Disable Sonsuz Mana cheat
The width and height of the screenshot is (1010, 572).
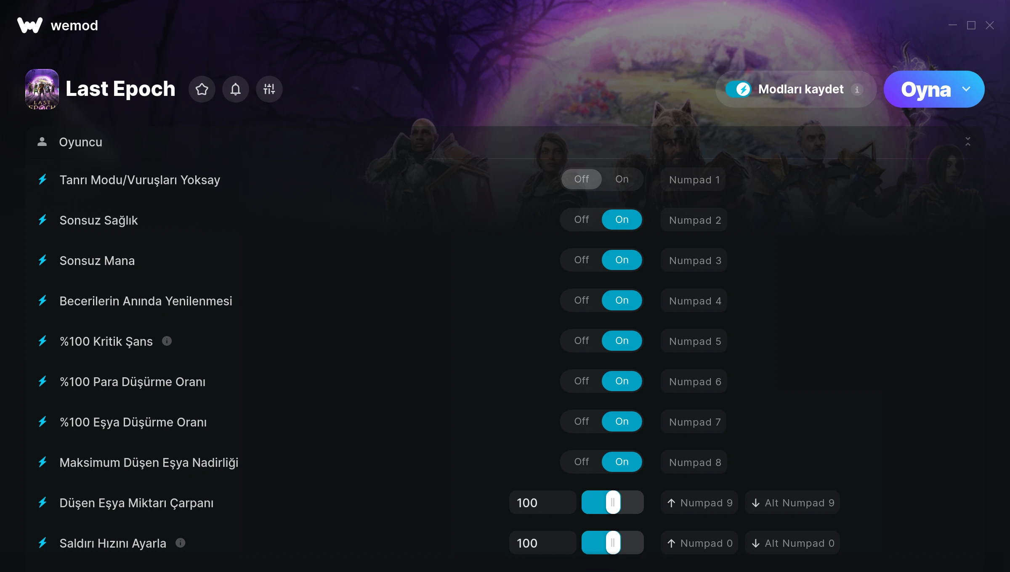[x=582, y=260]
